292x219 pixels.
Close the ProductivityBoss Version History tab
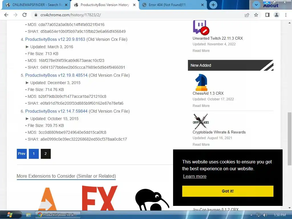[x=134, y=5]
